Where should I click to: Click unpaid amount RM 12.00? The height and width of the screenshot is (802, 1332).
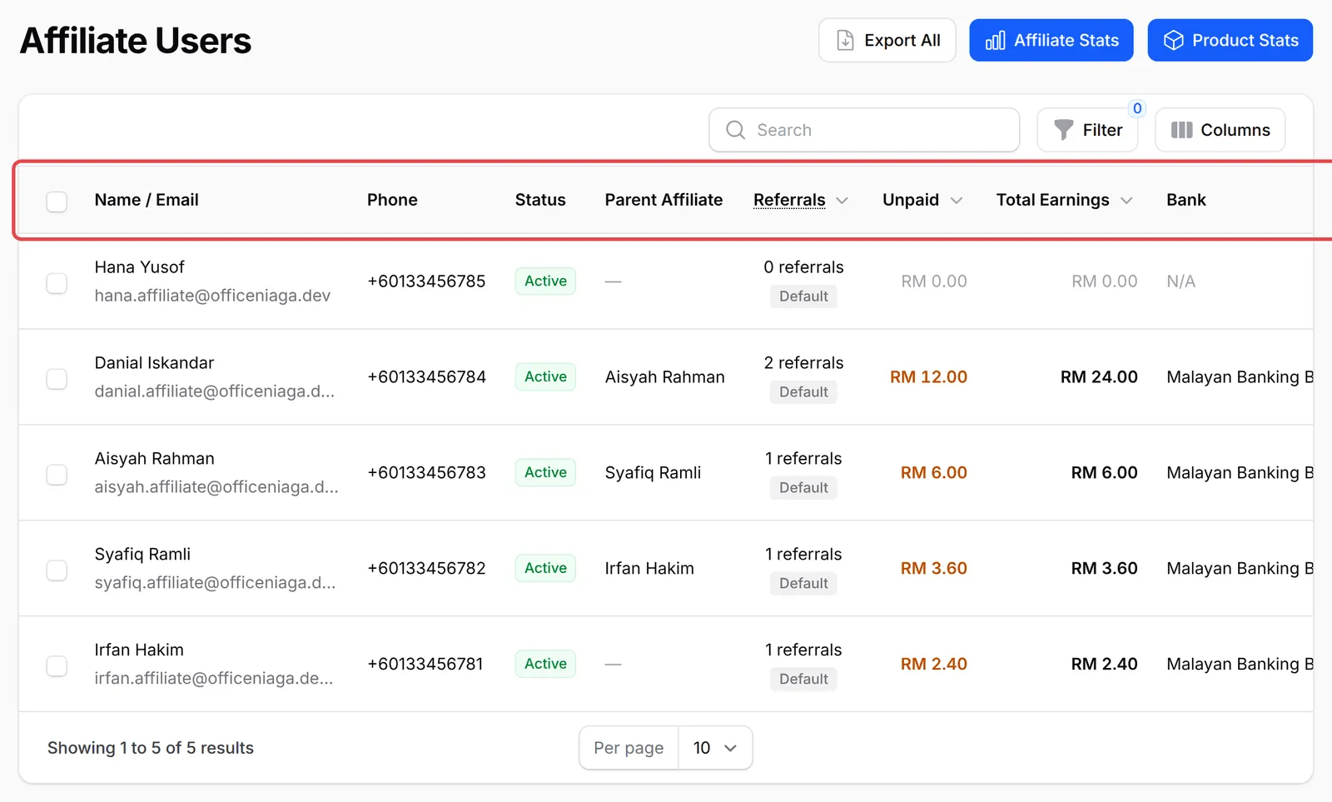(928, 377)
